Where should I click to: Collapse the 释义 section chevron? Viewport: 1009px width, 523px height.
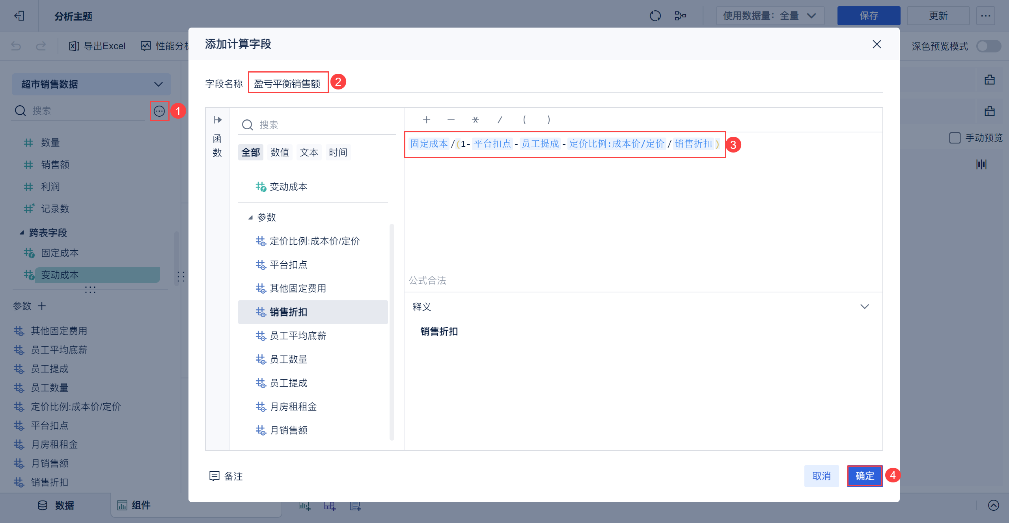pyautogui.click(x=864, y=307)
